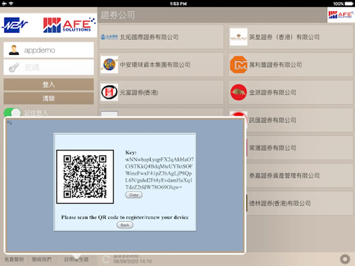This screenshot has width=355, height=266.
Task: Select 北拓國際證券有限公司
Action: [161, 37]
